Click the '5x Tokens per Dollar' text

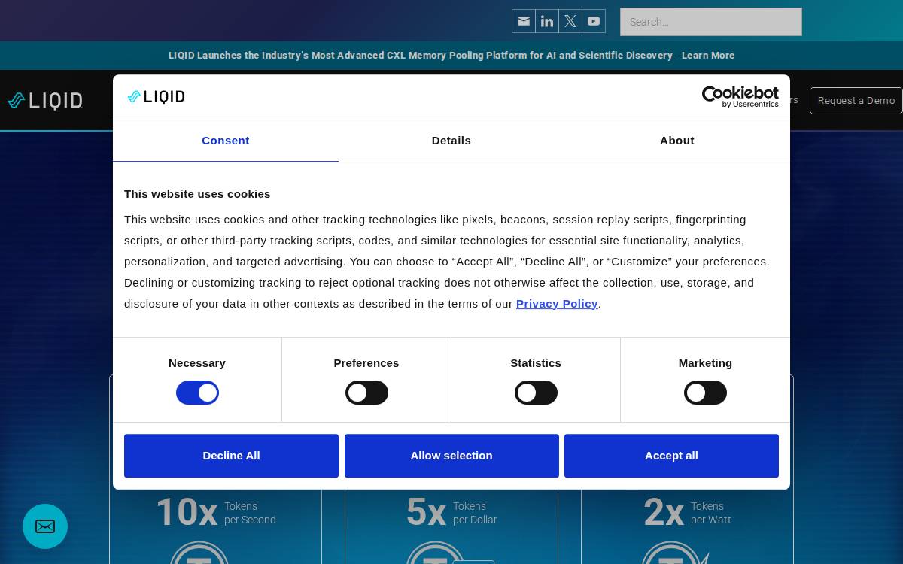[451, 513]
